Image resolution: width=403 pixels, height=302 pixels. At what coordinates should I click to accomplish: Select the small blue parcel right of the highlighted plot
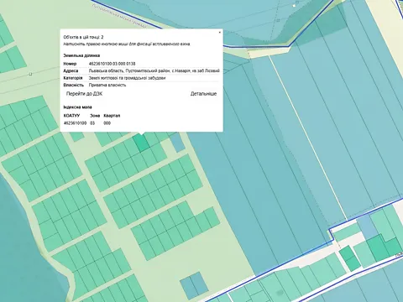pyautogui.click(x=178, y=143)
